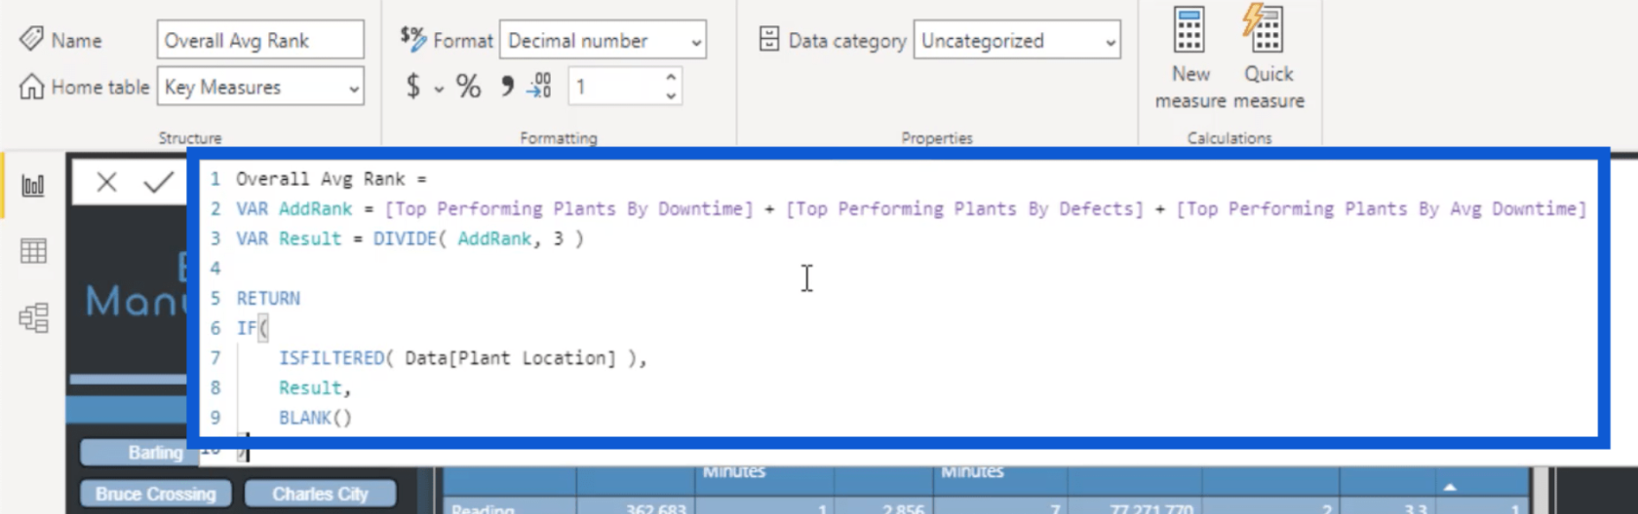Click 'Overall Avg Rank =' on formula line 1
The width and height of the screenshot is (1638, 514).
(331, 179)
